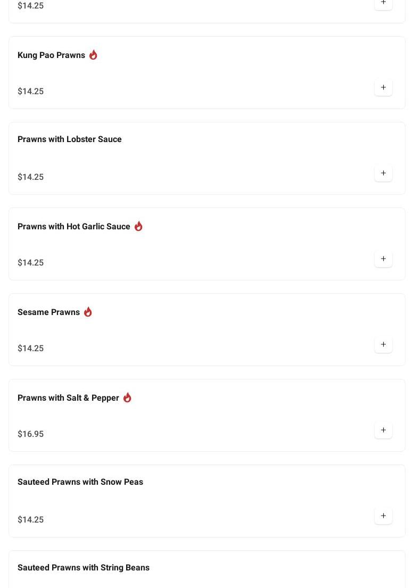Click flame icon next to Salt & Pepper
The image size is (414, 588).
point(127,397)
